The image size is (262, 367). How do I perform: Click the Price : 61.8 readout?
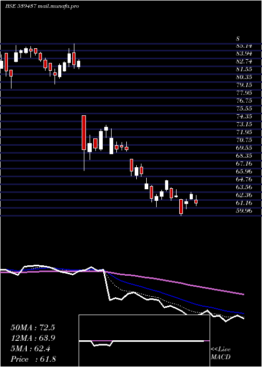33,359
